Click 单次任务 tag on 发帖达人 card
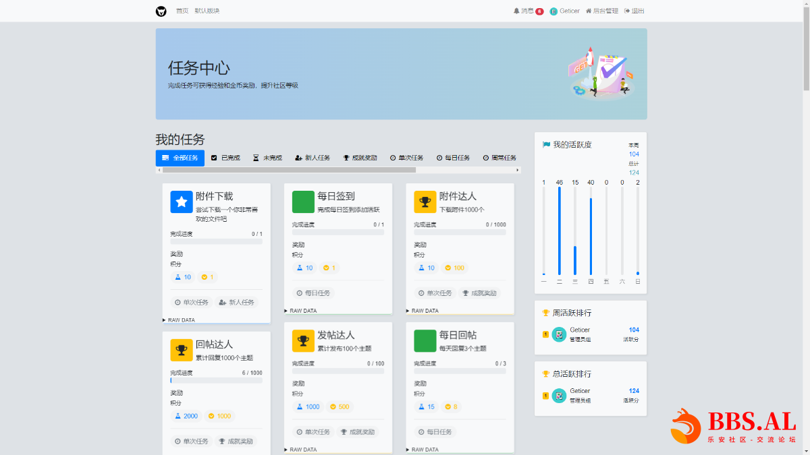This screenshot has height=455, width=810. [313, 432]
